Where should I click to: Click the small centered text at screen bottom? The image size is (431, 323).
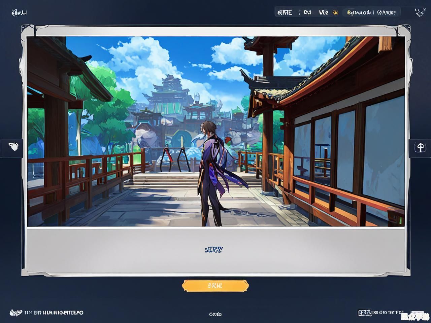(x=215, y=314)
